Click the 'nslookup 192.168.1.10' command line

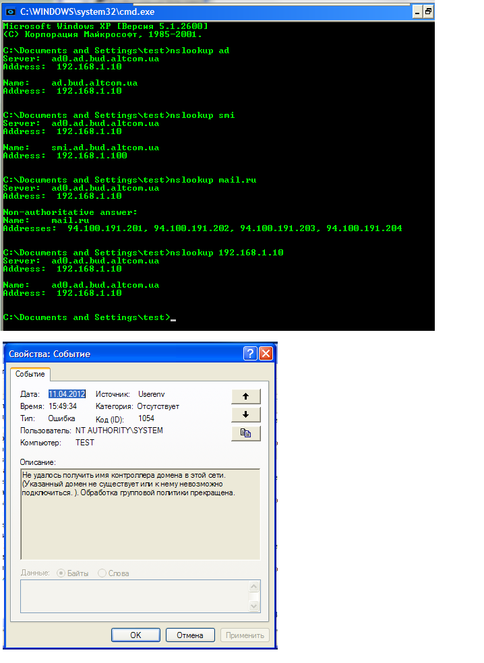pos(143,253)
